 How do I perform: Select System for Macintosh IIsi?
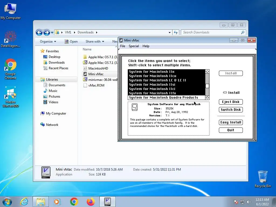click(x=167, y=84)
